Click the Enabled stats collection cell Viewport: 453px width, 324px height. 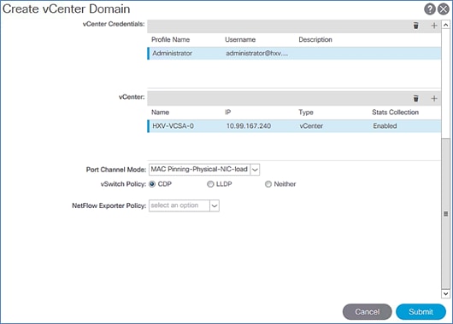(x=385, y=126)
